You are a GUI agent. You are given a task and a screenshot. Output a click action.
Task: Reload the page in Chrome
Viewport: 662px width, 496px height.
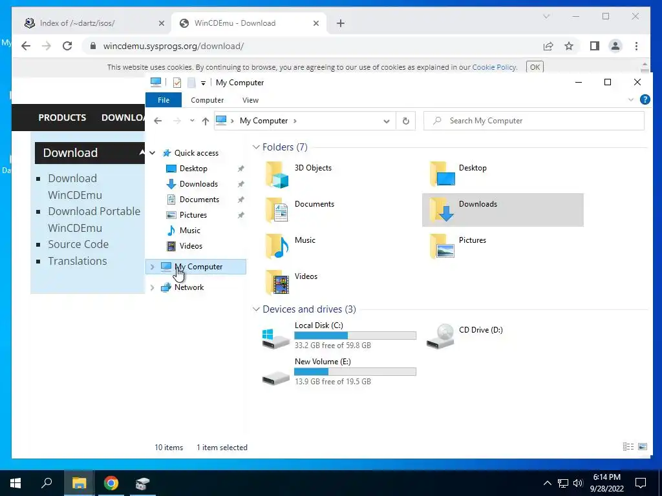pyautogui.click(x=67, y=46)
